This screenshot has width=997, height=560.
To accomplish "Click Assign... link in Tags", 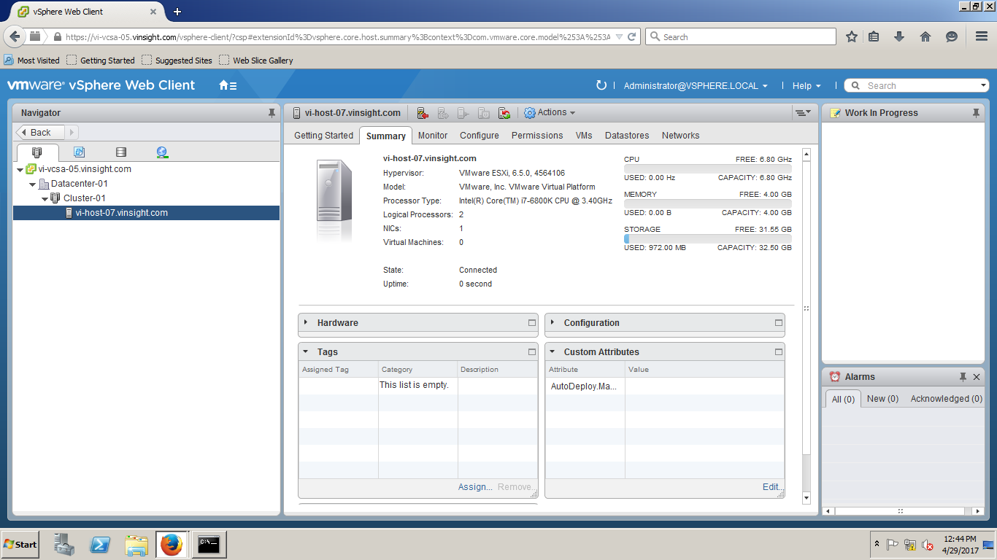I will pos(475,487).
